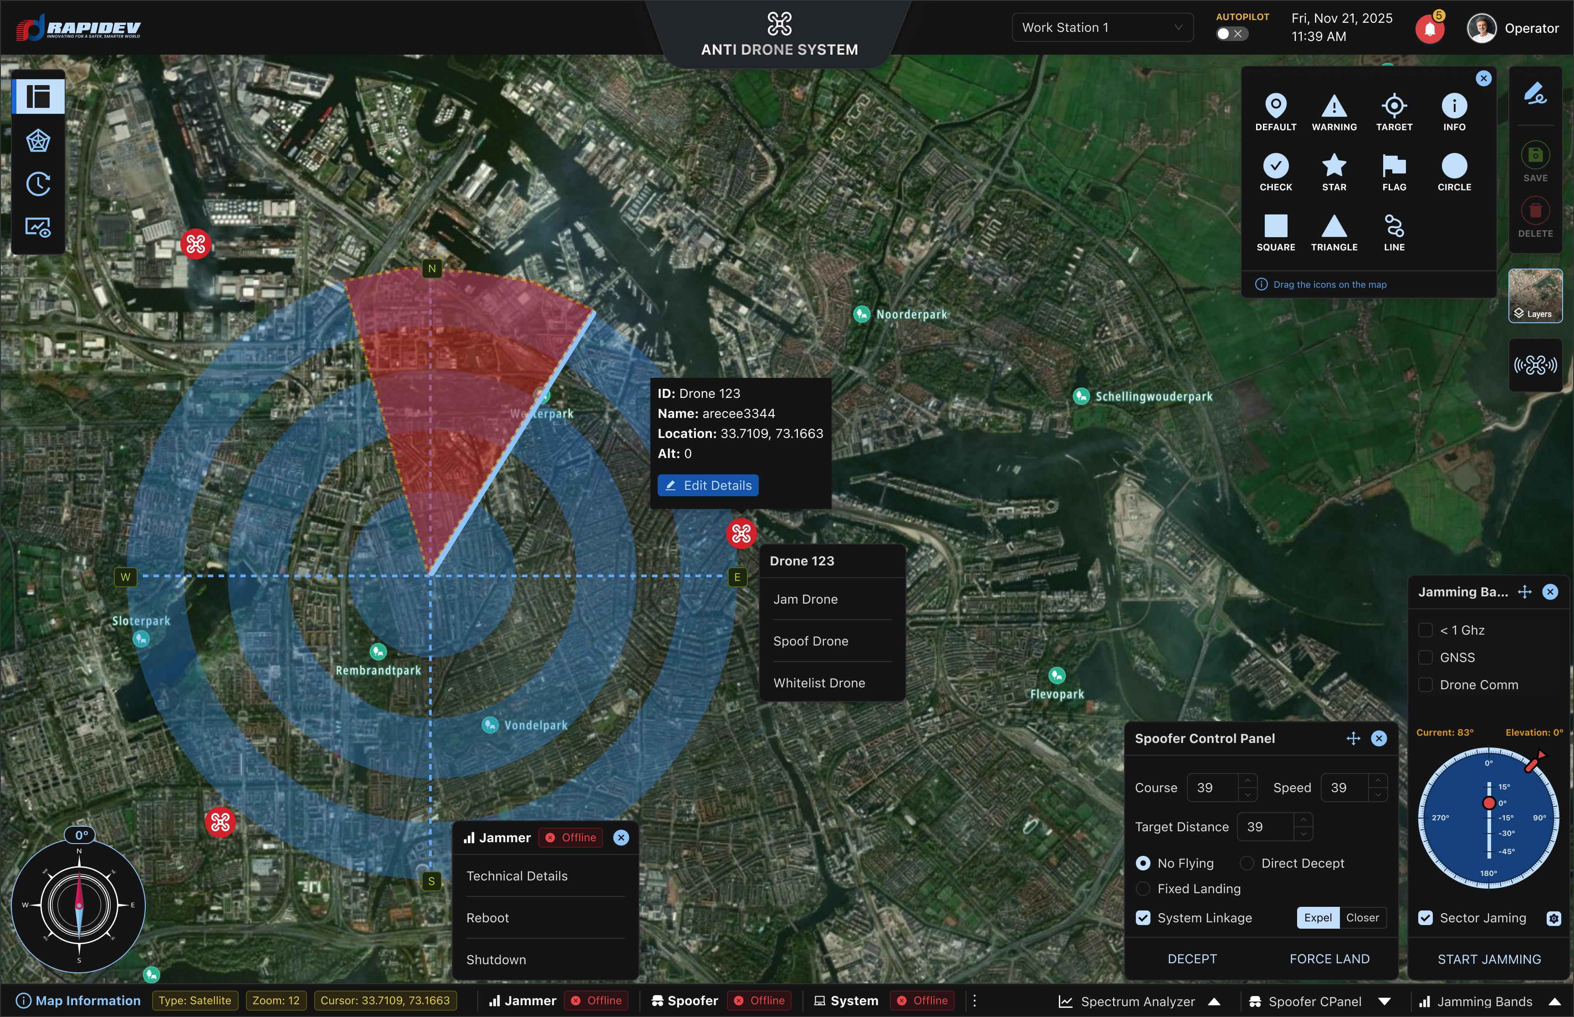The height and width of the screenshot is (1017, 1574).
Task: Select the Direct Decept radio option
Action: point(1247,863)
